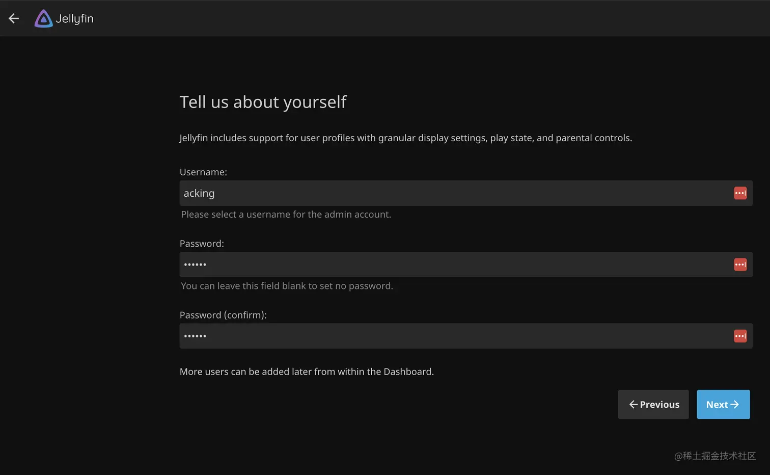This screenshot has width=770, height=475.
Task: Click the 'Username:' label
Action: [x=203, y=172]
